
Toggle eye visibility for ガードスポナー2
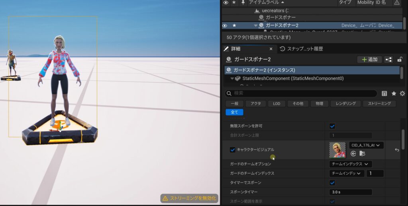coord(225,25)
